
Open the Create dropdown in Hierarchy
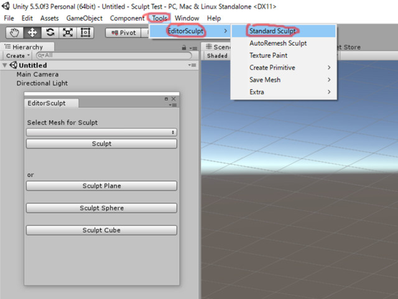(x=18, y=55)
